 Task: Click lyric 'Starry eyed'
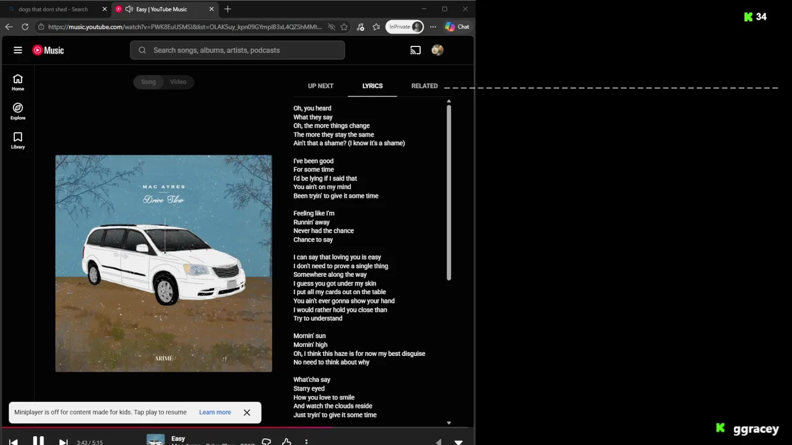point(309,388)
